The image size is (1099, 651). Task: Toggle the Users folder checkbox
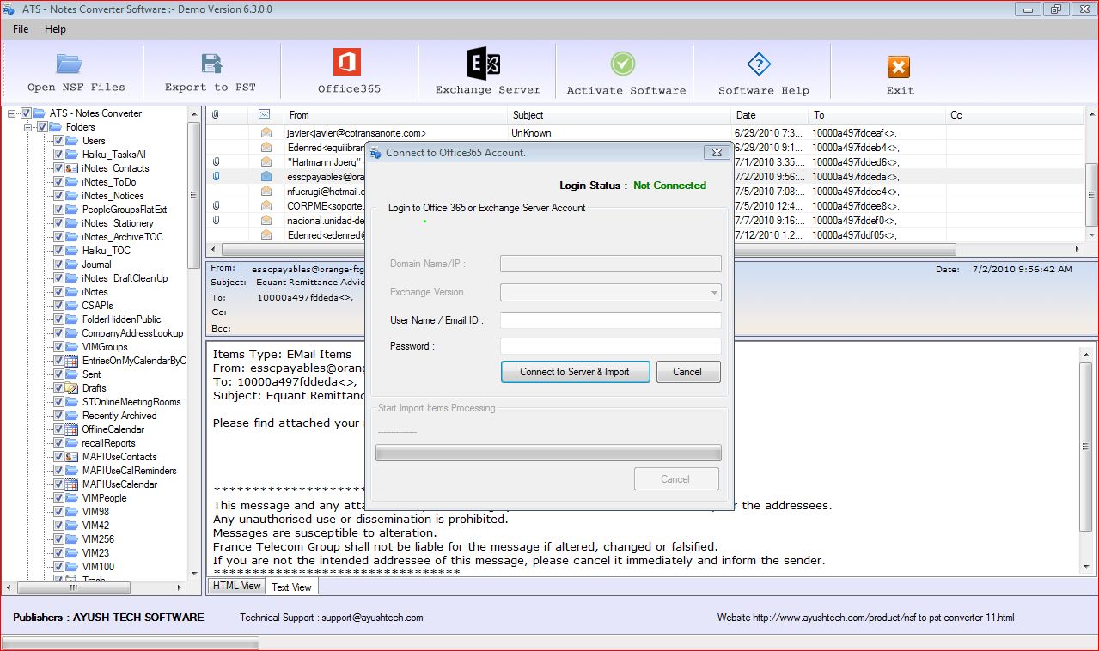tap(58, 141)
